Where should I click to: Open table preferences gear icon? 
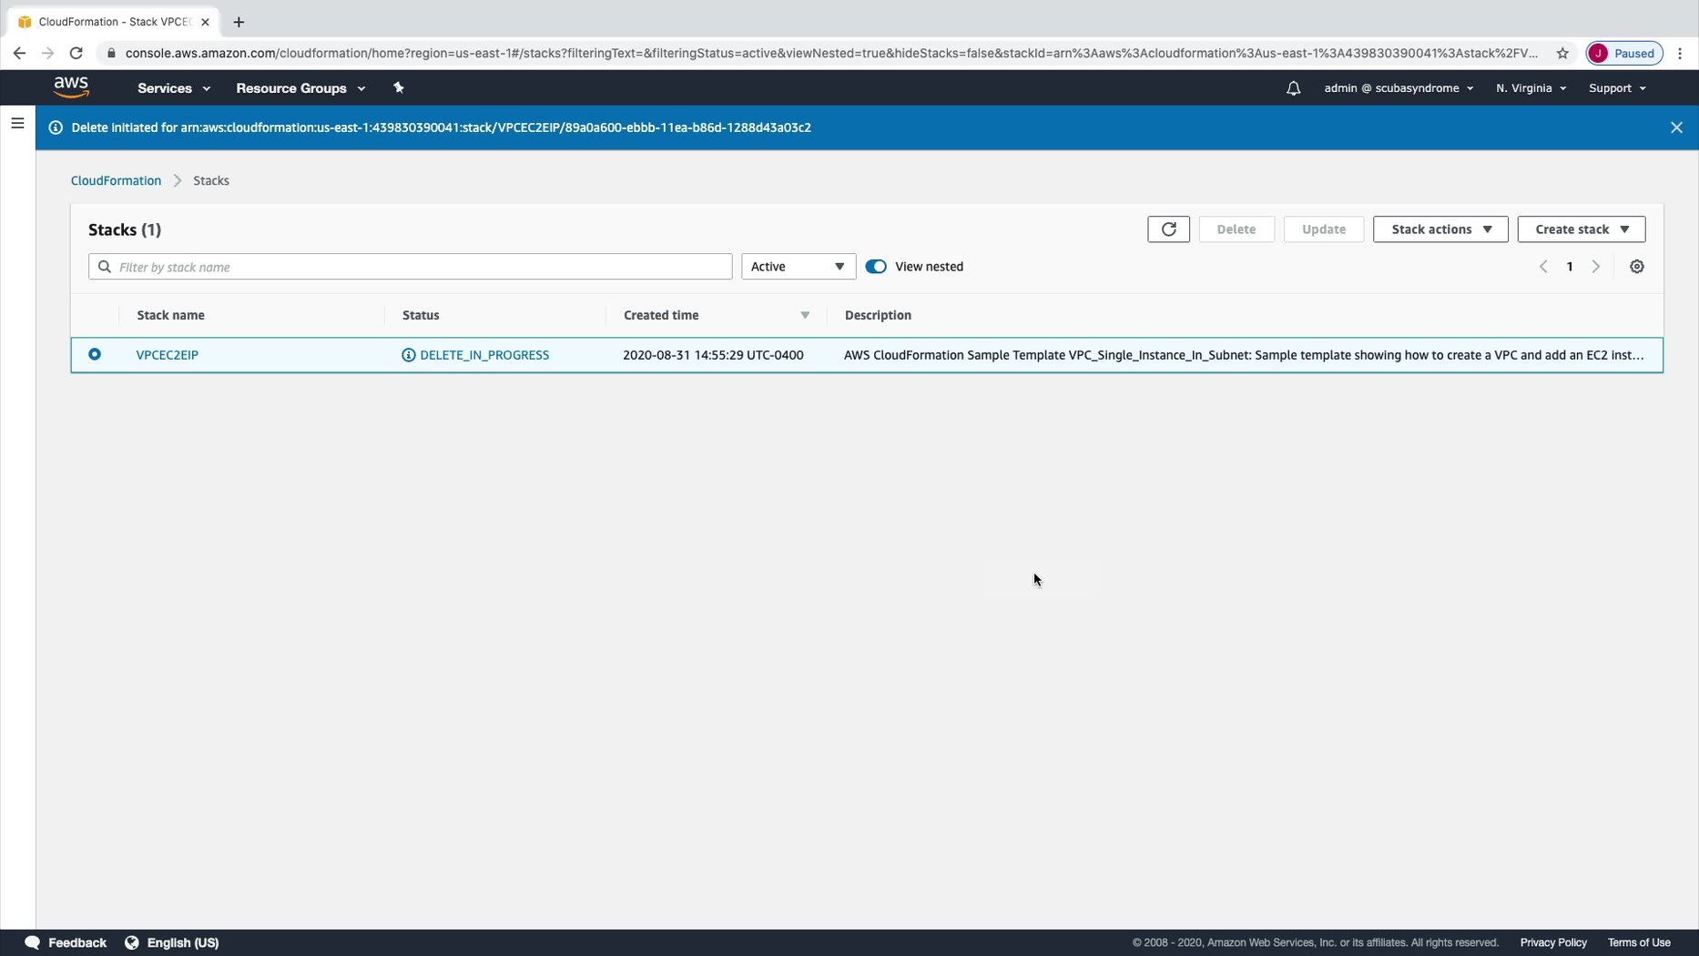(x=1637, y=267)
